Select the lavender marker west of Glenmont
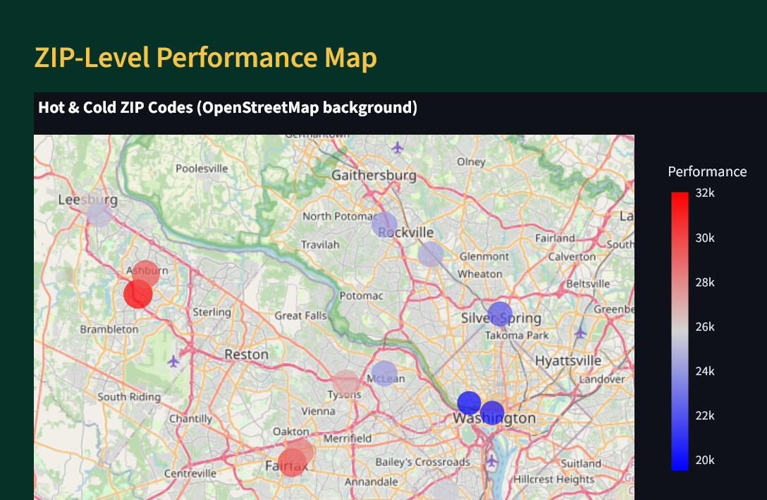This screenshot has width=767, height=500. [431, 254]
